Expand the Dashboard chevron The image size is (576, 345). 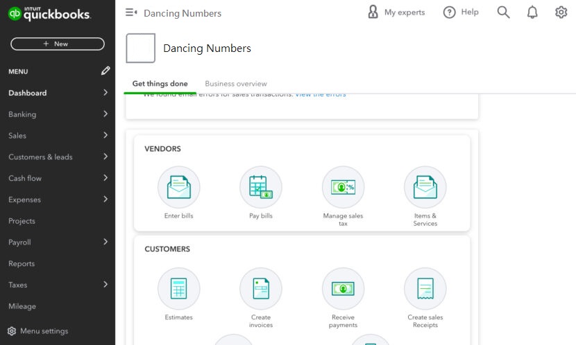point(105,92)
